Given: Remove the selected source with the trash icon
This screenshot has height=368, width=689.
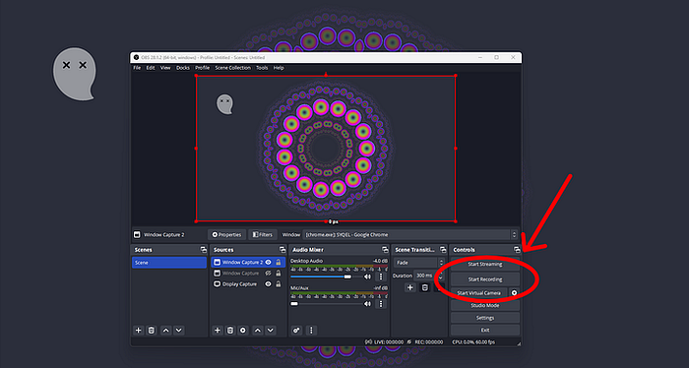Looking at the screenshot, I should coord(229,331).
